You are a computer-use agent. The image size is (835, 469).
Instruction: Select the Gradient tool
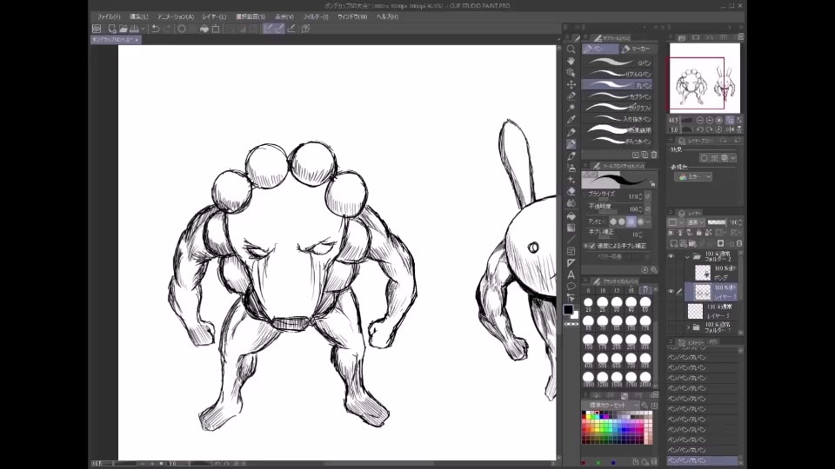click(x=571, y=228)
